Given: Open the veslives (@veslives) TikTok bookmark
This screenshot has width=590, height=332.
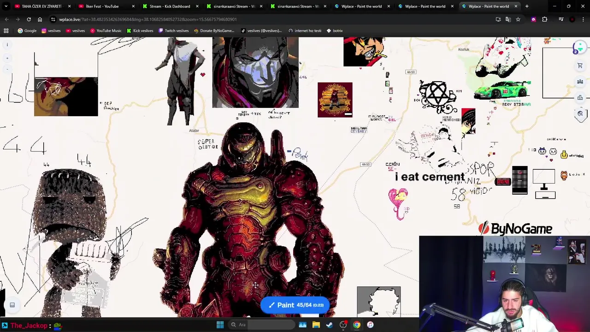Looking at the screenshot, I should pyautogui.click(x=261, y=30).
